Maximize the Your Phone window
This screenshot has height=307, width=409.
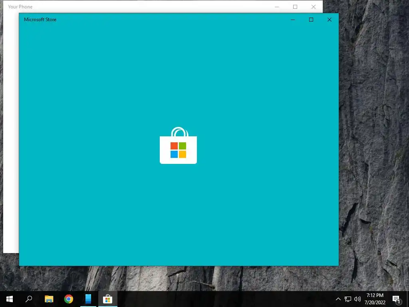coord(295,7)
